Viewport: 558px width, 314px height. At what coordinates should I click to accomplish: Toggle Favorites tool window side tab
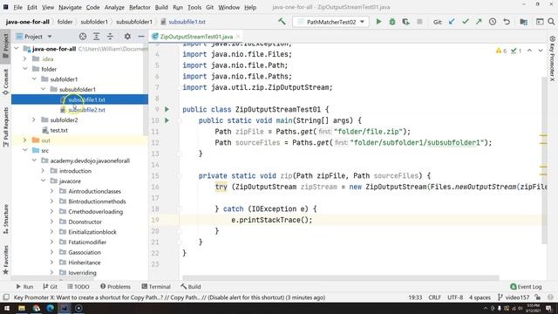pos(6,260)
